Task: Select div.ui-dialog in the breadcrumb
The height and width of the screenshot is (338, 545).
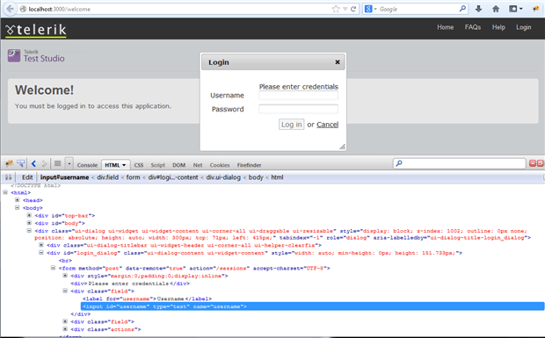Action: (223, 177)
